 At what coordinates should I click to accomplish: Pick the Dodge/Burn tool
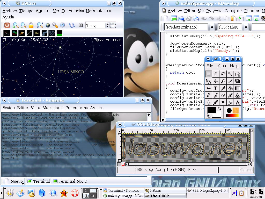pos(223,102)
